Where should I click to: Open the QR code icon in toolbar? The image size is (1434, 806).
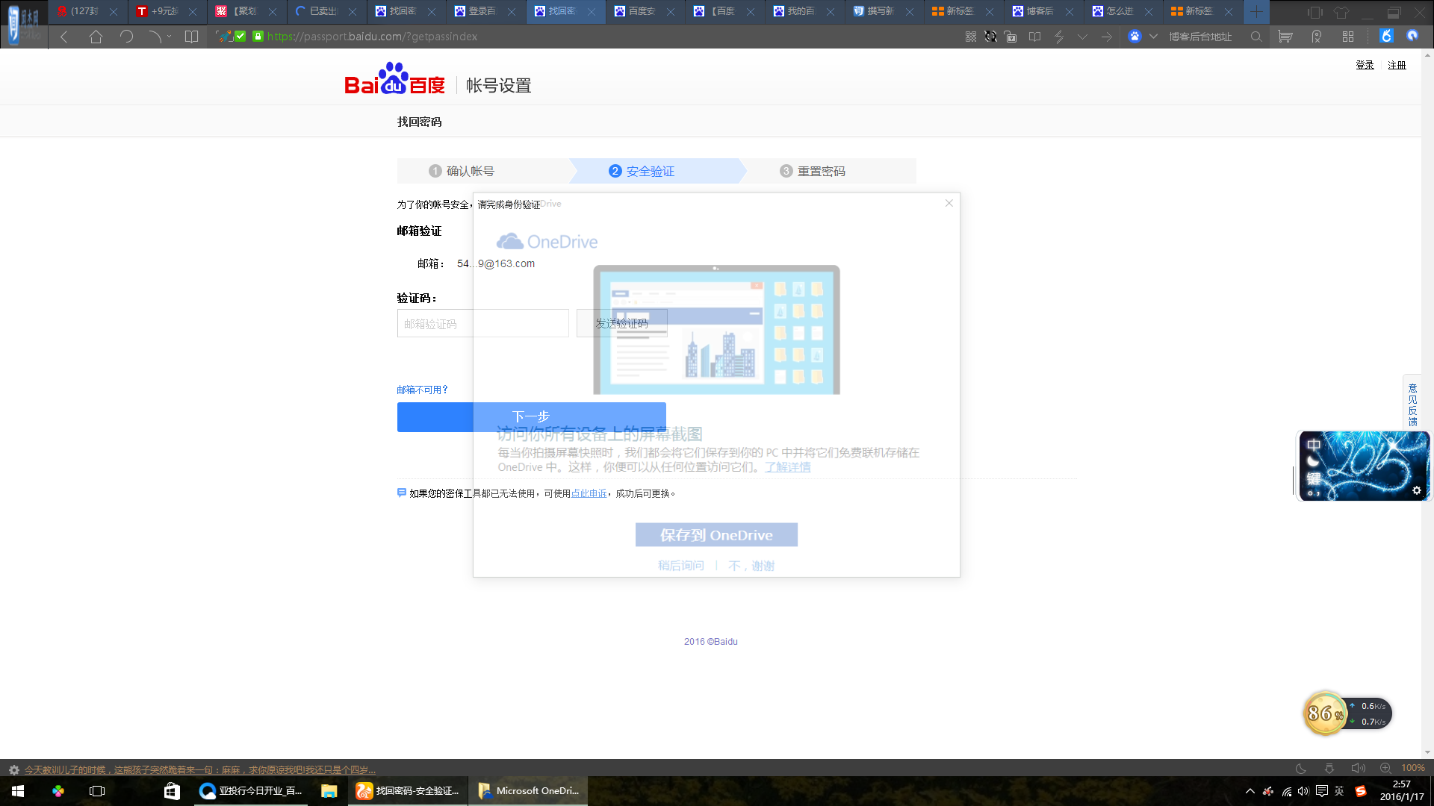[971, 37]
